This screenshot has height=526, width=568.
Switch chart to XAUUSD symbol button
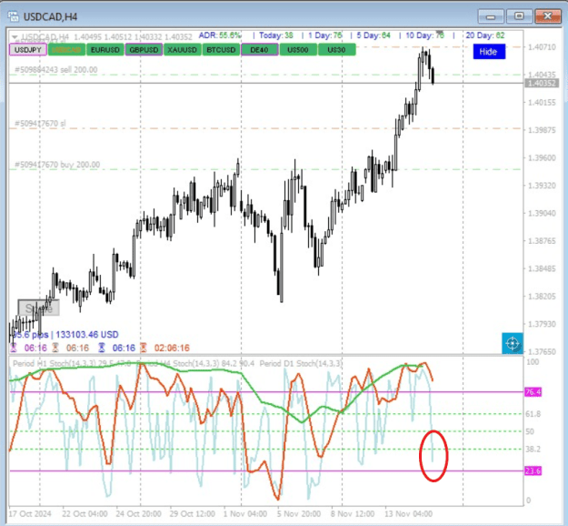click(x=182, y=50)
